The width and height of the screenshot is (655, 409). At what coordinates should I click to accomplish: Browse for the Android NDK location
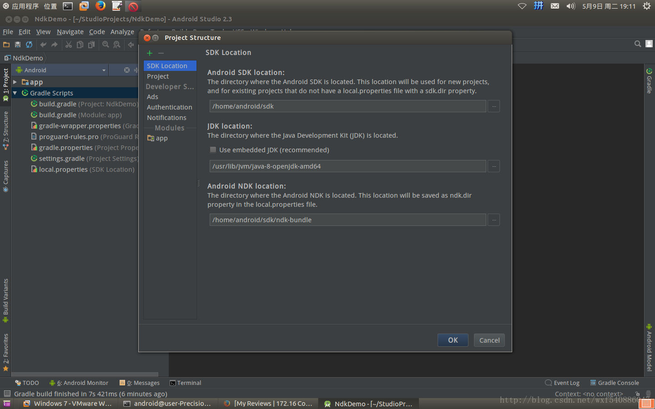pyautogui.click(x=494, y=220)
